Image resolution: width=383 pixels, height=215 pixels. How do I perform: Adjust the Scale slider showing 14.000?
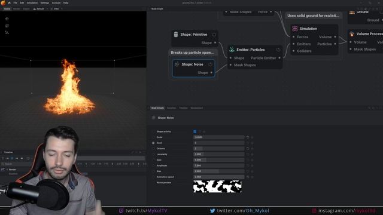tap(219, 137)
